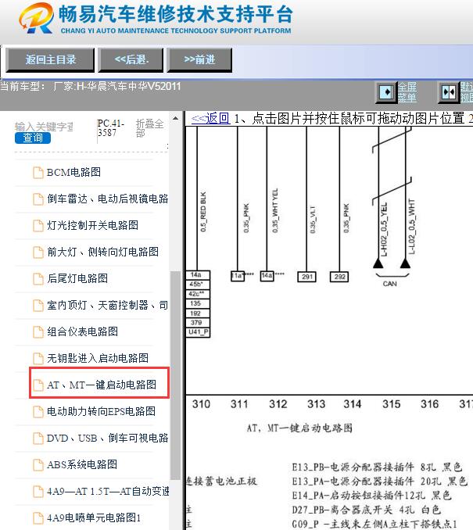Click document icon beside 前大灯、侧转向灯电路图
Viewport: 473px width, 530px height.
38,252
